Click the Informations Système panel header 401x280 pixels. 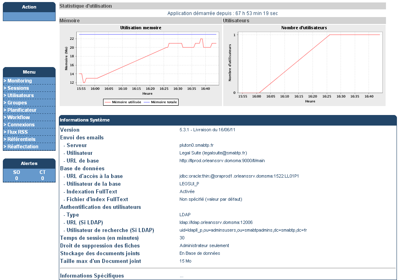(x=228, y=120)
